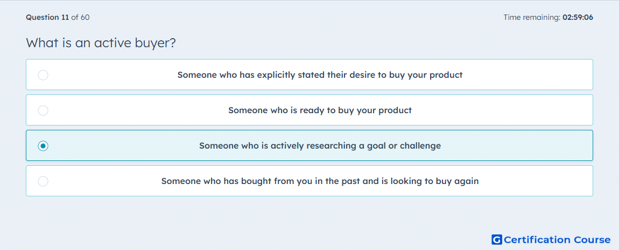Screen dimensions: 619x250
Task: Click the blue G logo icon
Action: 497,239
